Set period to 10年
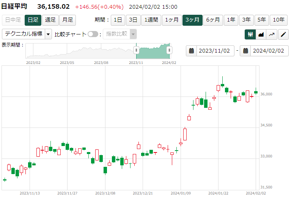The height and width of the screenshot is (199, 294). [x=279, y=20]
